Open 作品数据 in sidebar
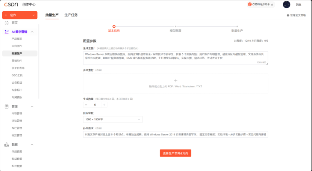 tap(17, 151)
